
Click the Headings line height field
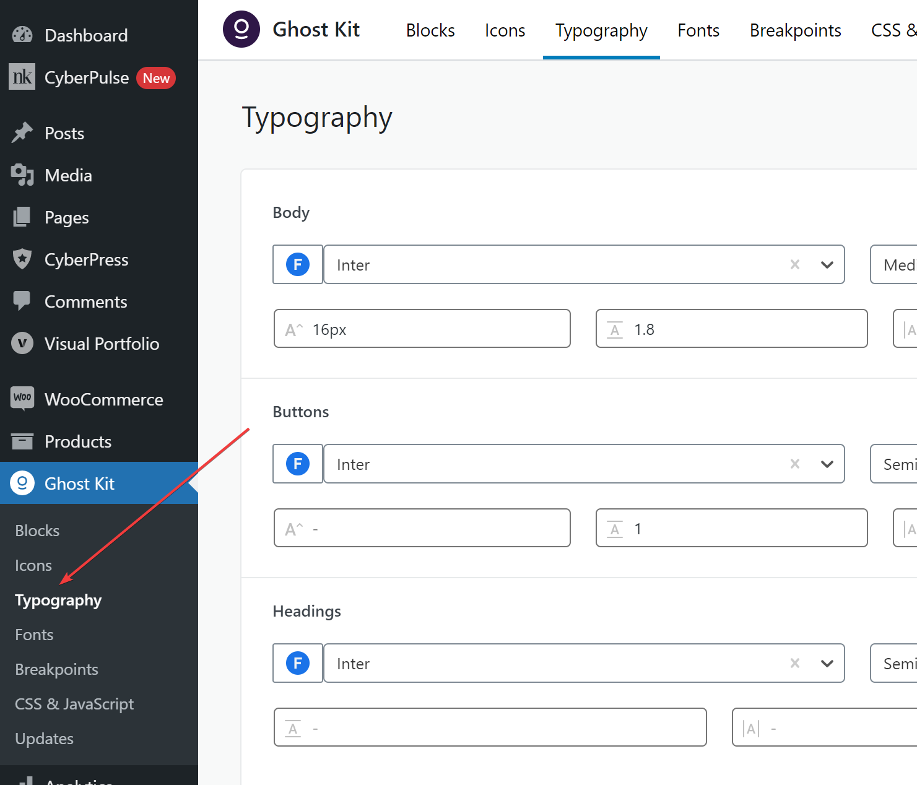point(490,727)
